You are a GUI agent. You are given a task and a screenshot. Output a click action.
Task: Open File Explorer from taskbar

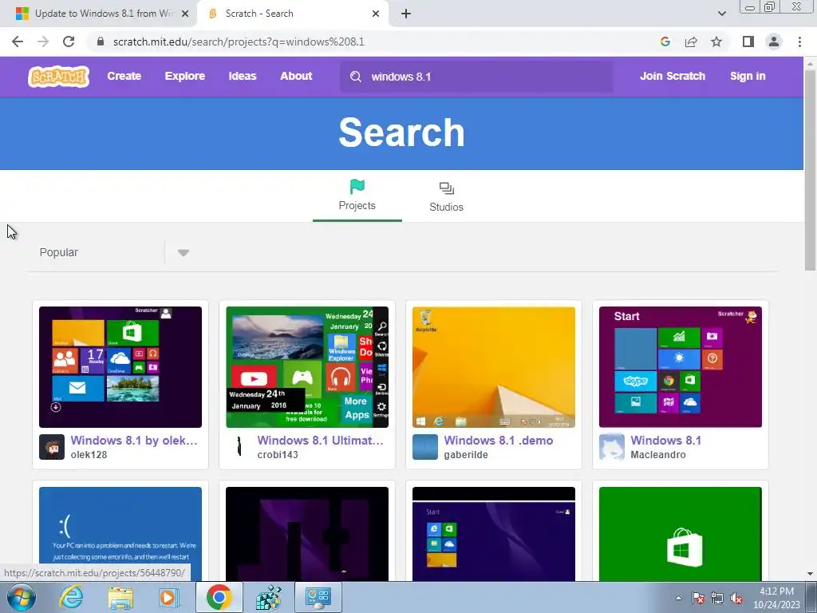pyautogui.click(x=120, y=597)
